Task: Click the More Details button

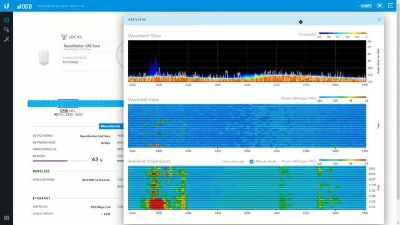Action: pos(111,126)
